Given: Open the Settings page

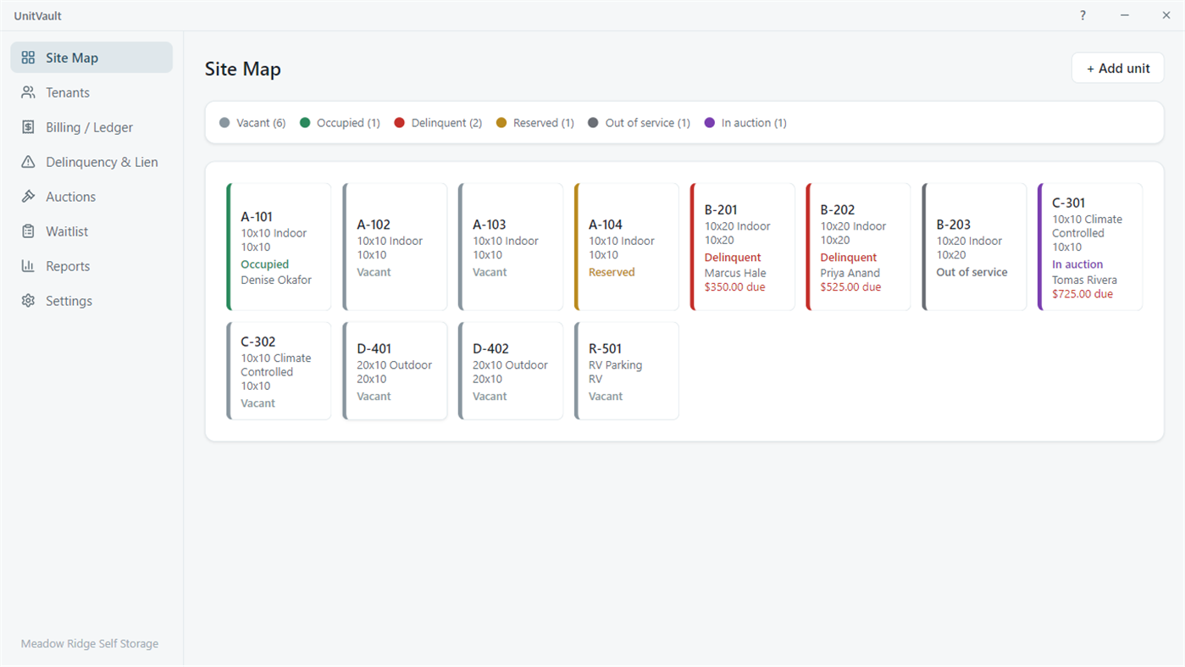Looking at the screenshot, I should pos(91,301).
